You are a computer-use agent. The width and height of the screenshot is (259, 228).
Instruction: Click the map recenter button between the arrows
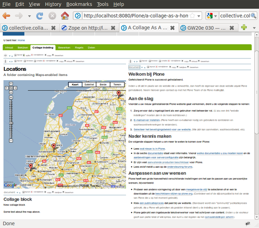(x=11, y=88)
